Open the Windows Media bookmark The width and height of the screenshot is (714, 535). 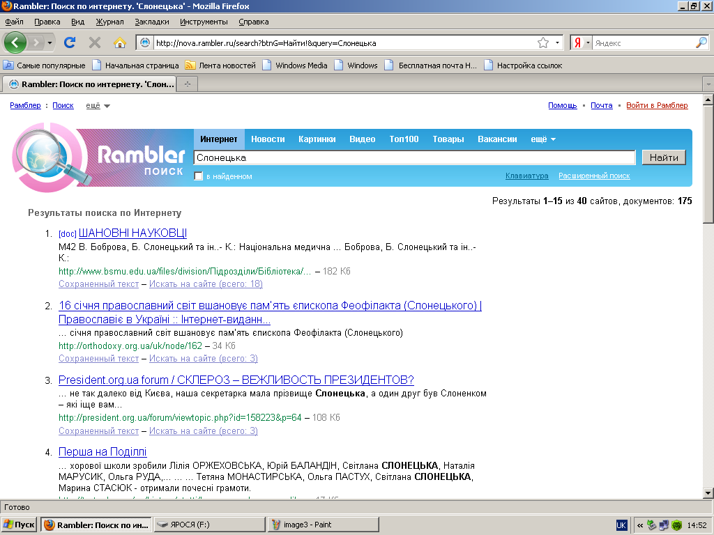295,65
